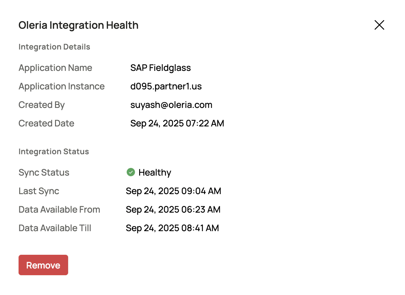Click the green Healthy checkmark icon
The image size is (405, 295).
(x=131, y=172)
